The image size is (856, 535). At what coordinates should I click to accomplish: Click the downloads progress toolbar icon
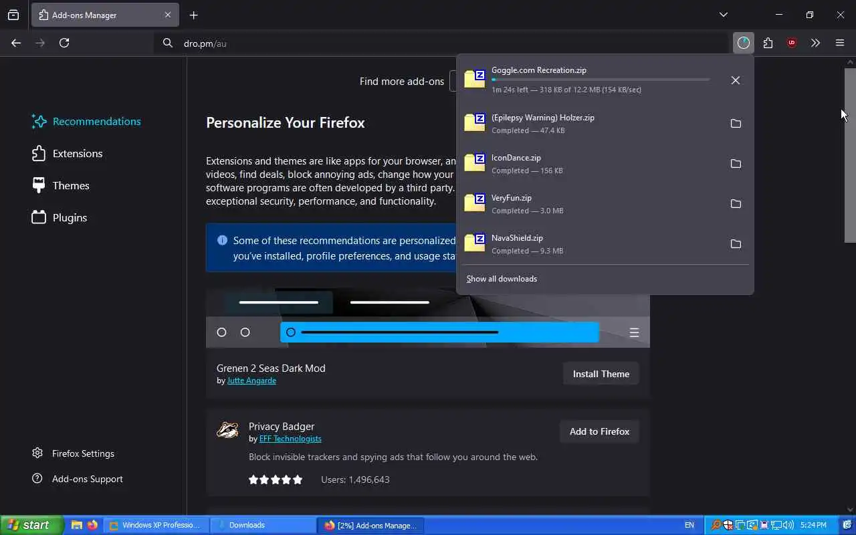tap(744, 43)
